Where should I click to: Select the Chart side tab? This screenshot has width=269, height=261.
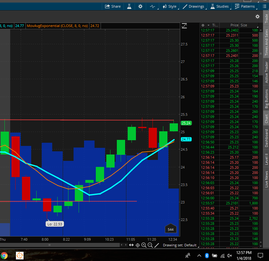coord(266,119)
